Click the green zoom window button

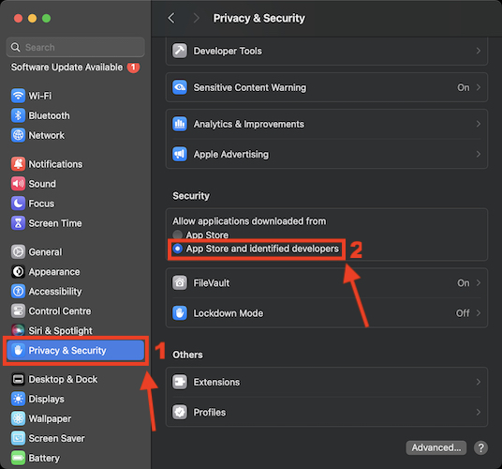point(46,18)
